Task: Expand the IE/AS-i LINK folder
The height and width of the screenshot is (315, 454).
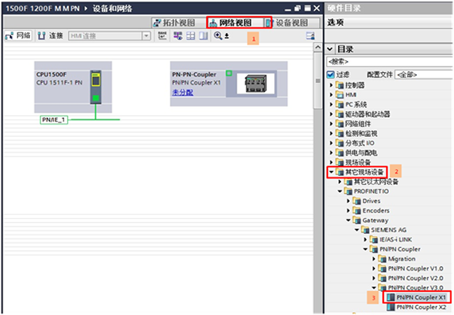Action: coord(365,240)
